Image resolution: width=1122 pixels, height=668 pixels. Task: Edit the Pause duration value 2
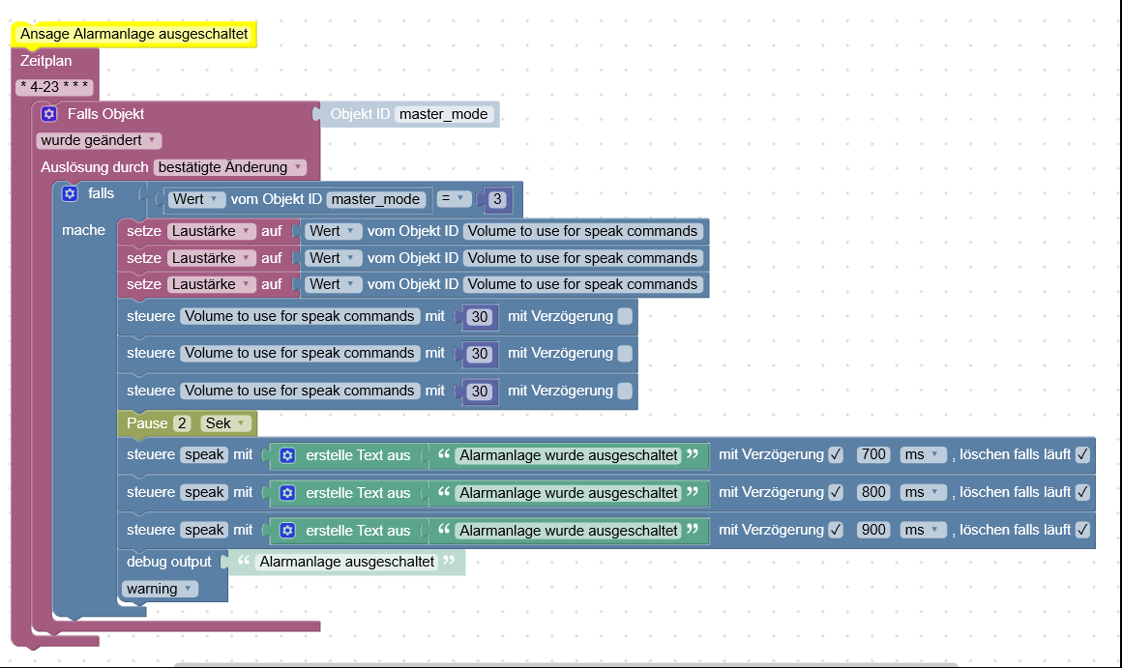coord(183,423)
